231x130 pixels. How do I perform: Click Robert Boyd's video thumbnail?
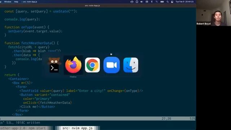coord(213,13)
